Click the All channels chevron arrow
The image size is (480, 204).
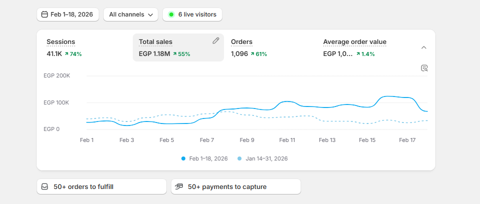coord(150,14)
